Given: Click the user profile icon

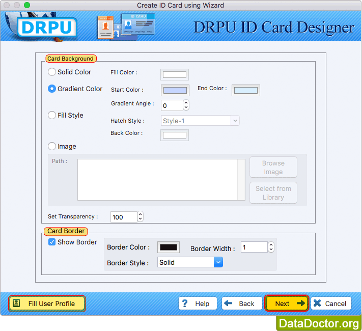Looking at the screenshot, I should (16, 303).
